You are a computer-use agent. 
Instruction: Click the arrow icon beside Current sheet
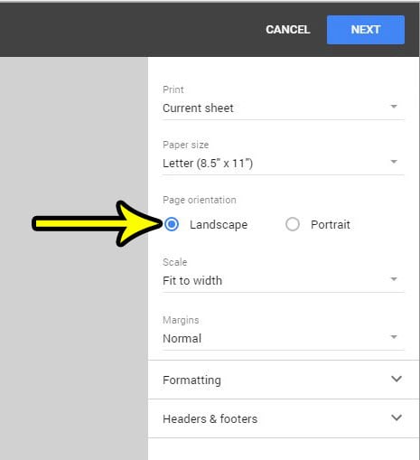pos(394,107)
